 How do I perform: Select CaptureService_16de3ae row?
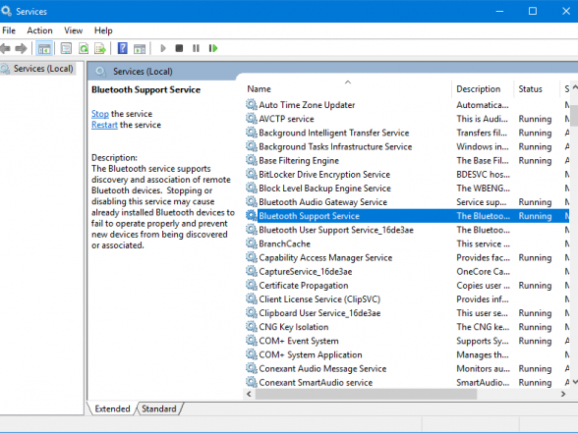407,272
